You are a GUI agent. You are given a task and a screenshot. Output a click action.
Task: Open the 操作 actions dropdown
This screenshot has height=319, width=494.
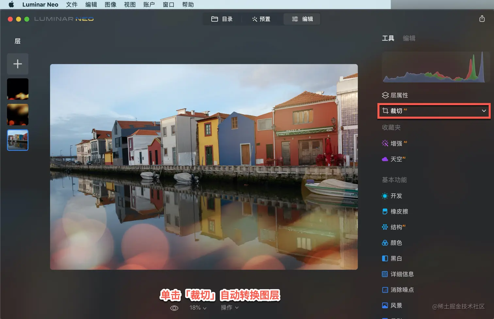click(230, 308)
